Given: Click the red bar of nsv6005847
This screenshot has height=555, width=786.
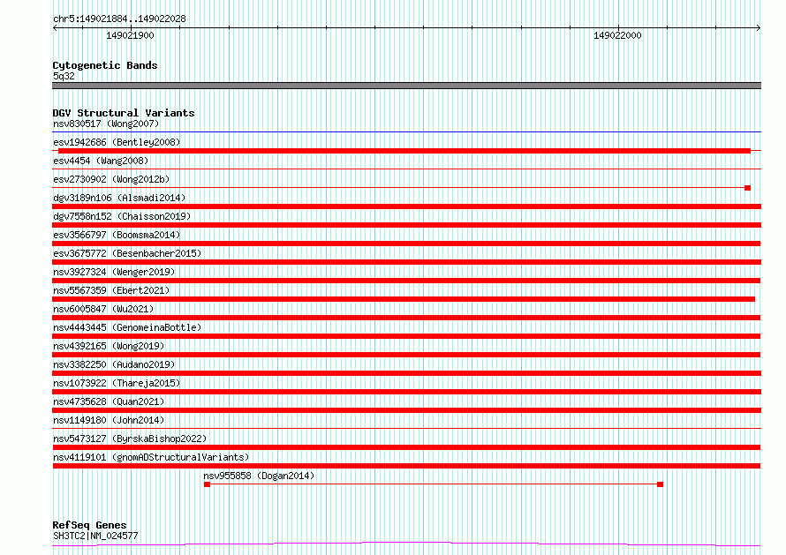Looking at the screenshot, I should [406, 318].
